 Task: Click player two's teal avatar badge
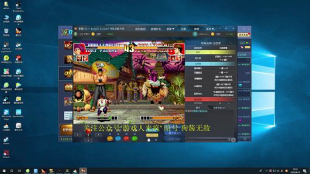point(195,34)
